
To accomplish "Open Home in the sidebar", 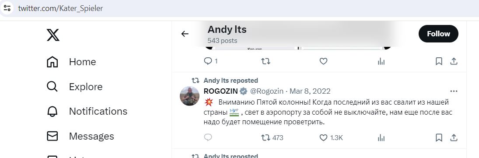I will (x=71, y=62).
